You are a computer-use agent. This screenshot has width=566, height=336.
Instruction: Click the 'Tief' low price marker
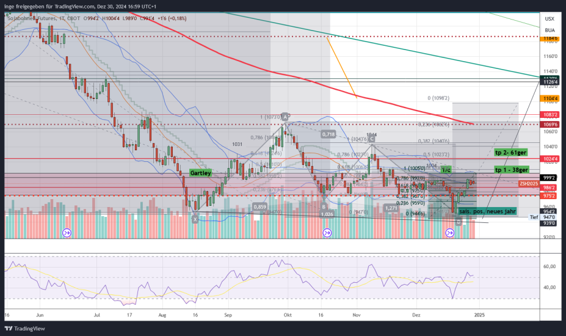point(534,217)
